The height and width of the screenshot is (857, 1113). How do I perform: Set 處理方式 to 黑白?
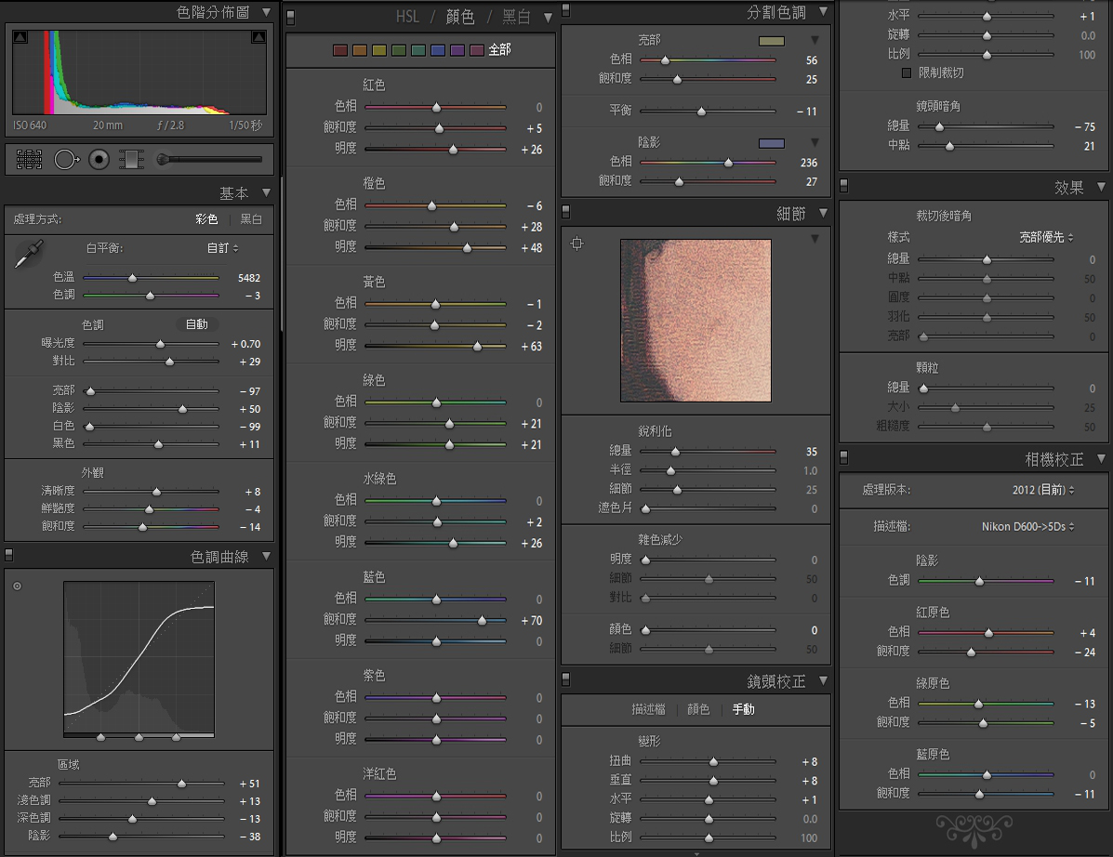coord(250,219)
